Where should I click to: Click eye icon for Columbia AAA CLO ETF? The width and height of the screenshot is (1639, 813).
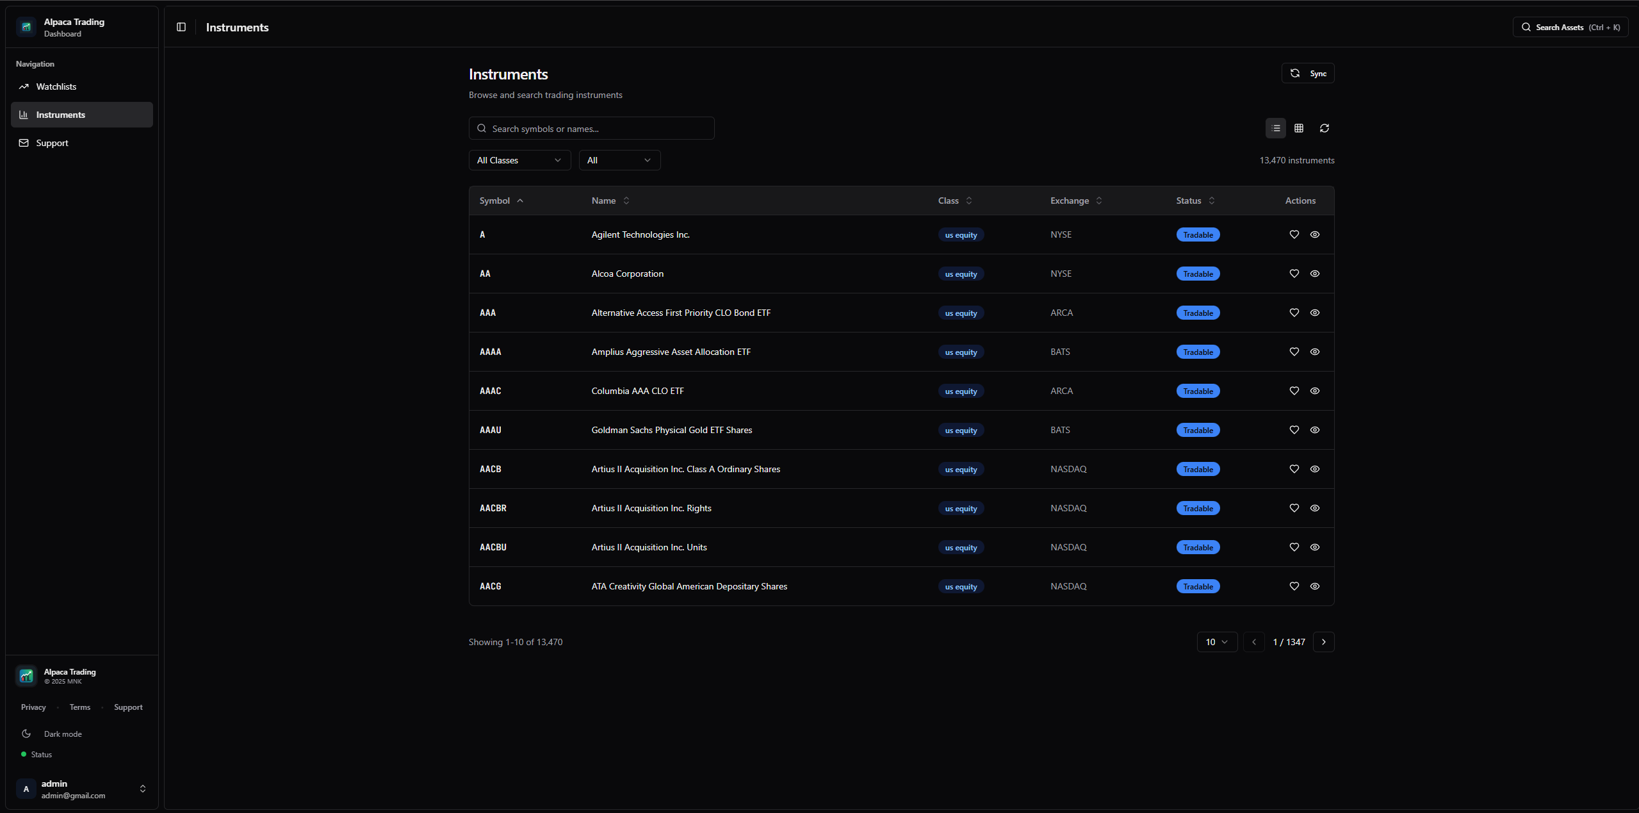1314,391
